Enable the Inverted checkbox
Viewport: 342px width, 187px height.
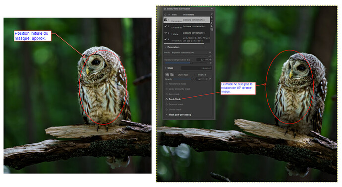pyautogui.click(x=196, y=75)
